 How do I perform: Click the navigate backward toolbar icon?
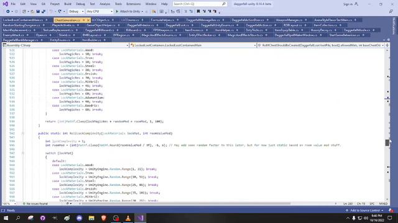click(8, 11)
